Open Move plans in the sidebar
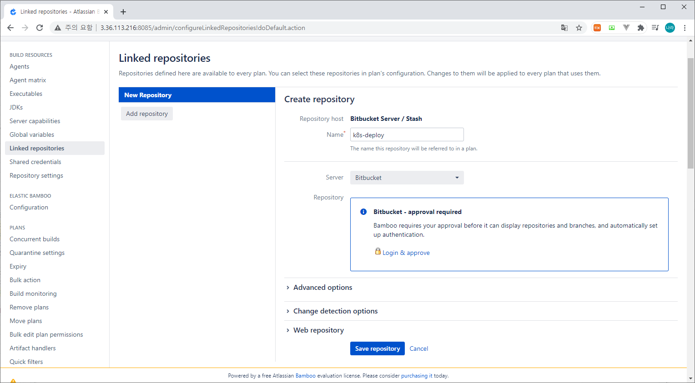695x383 pixels. 26,321
